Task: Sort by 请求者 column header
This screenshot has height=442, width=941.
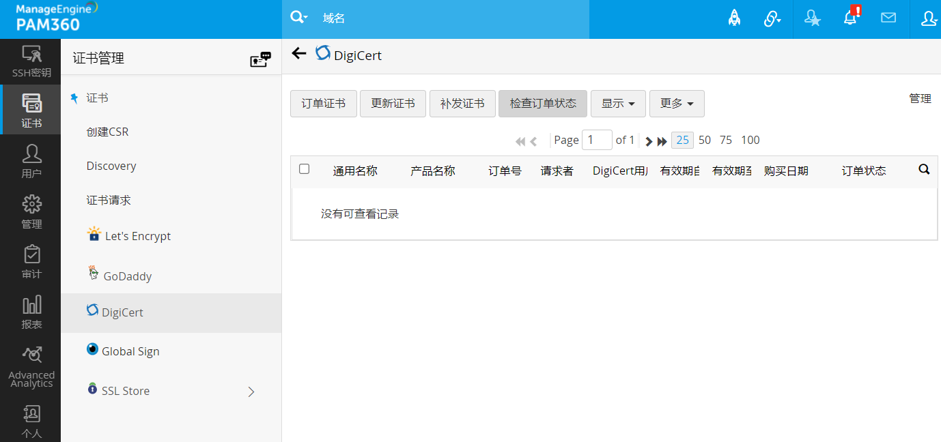Action: pyautogui.click(x=557, y=171)
